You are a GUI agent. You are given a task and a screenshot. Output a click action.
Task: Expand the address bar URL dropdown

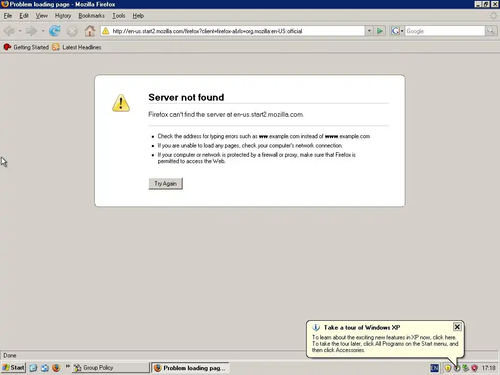click(x=369, y=31)
